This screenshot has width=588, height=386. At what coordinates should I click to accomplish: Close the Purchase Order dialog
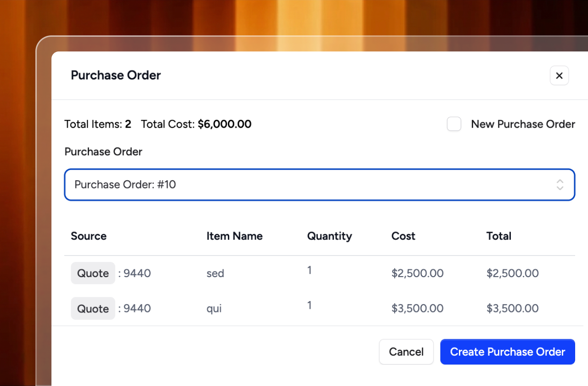pyautogui.click(x=559, y=76)
